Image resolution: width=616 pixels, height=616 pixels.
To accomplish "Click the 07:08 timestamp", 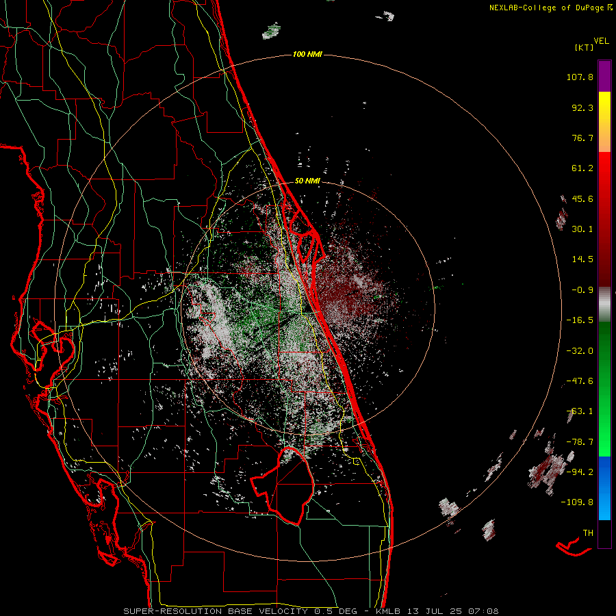I will click(x=484, y=611).
